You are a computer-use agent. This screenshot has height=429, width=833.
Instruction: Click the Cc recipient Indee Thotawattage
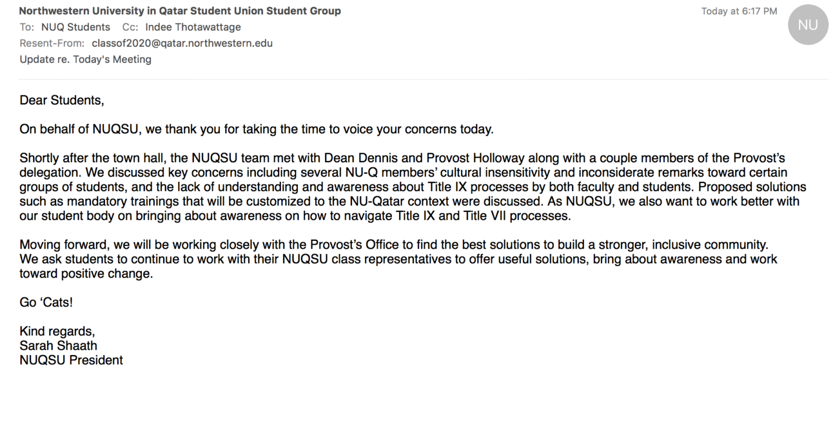pos(193,27)
